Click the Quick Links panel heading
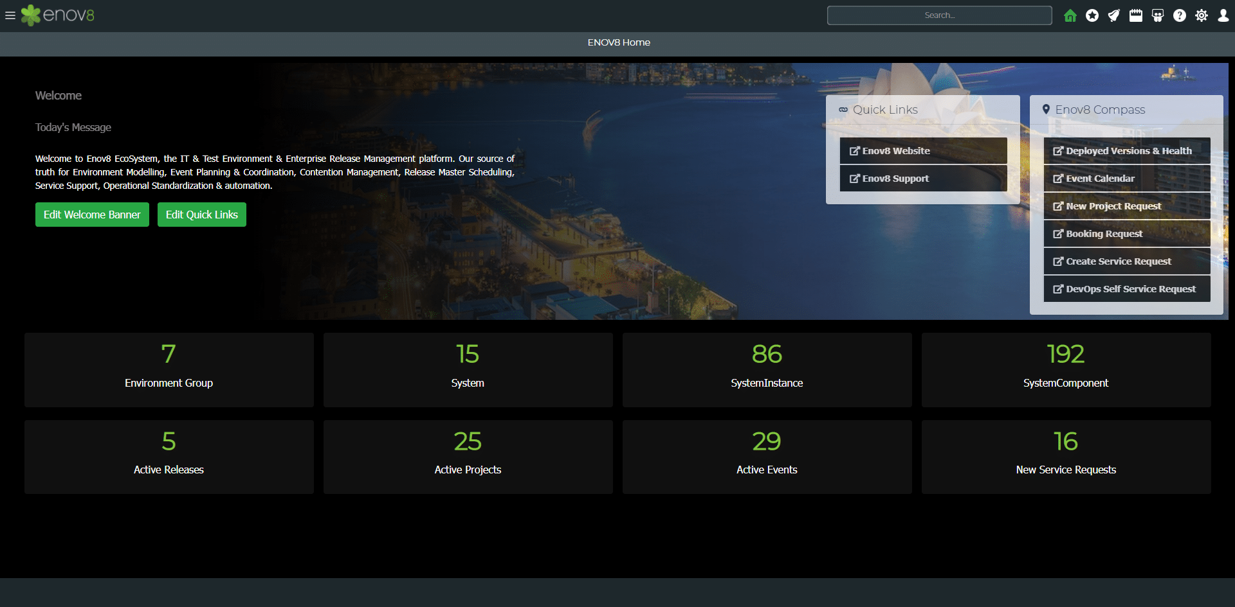Screen dimensions: 1235x607 pyautogui.click(x=885, y=110)
